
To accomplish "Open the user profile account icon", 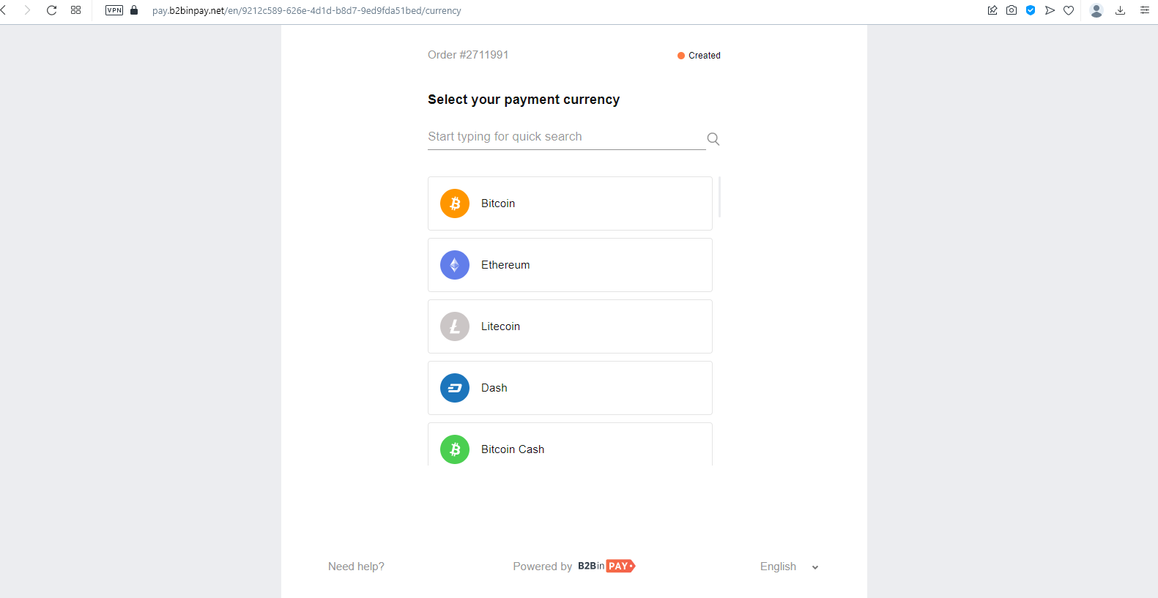I will click(1096, 10).
